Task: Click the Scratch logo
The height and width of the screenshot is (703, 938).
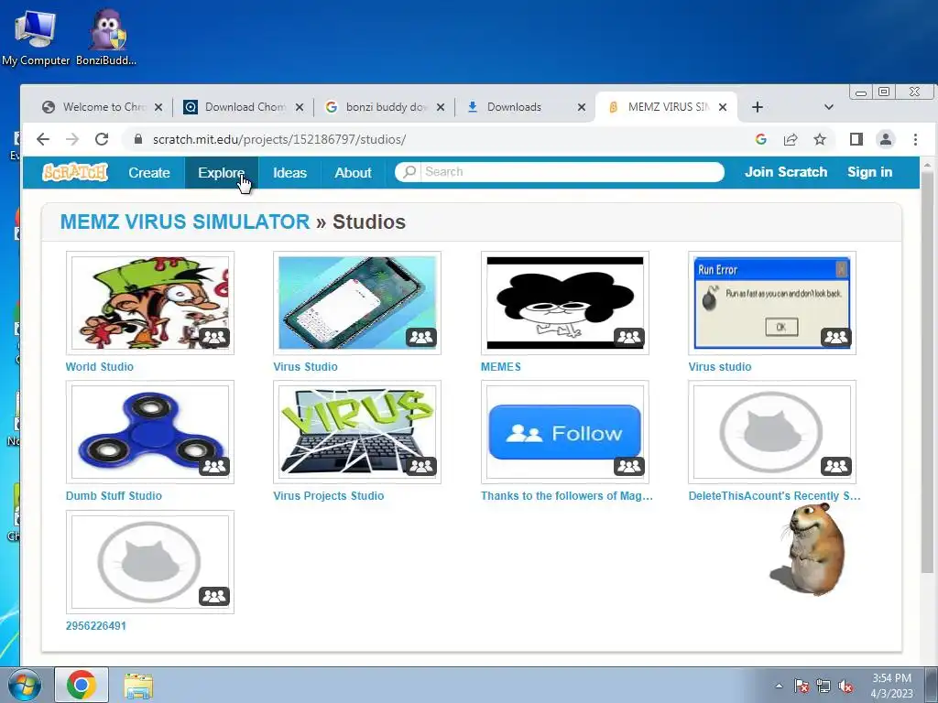Action: click(75, 172)
